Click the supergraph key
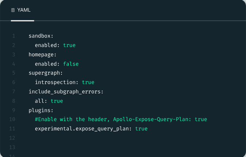The image size is (246, 157). click(x=44, y=73)
